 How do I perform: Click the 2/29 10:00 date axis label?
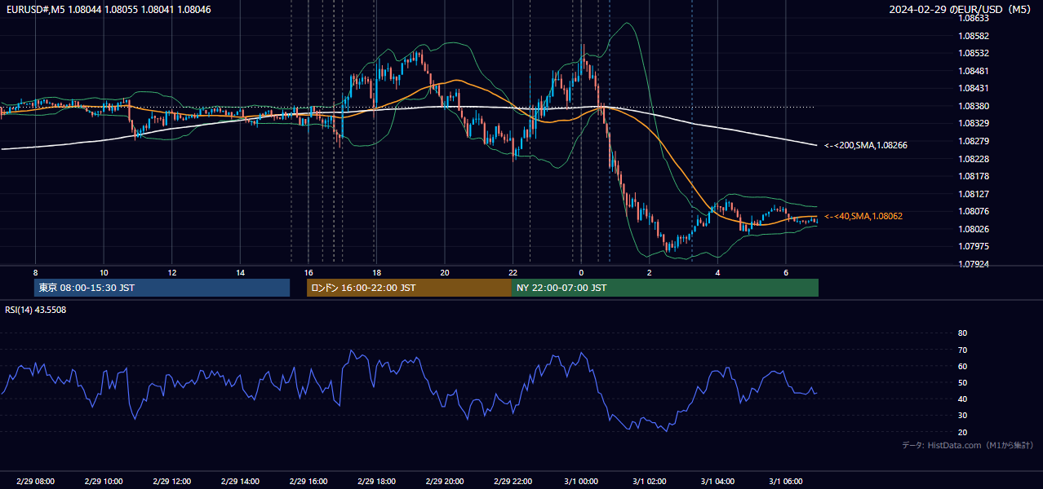click(x=104, y=482)
